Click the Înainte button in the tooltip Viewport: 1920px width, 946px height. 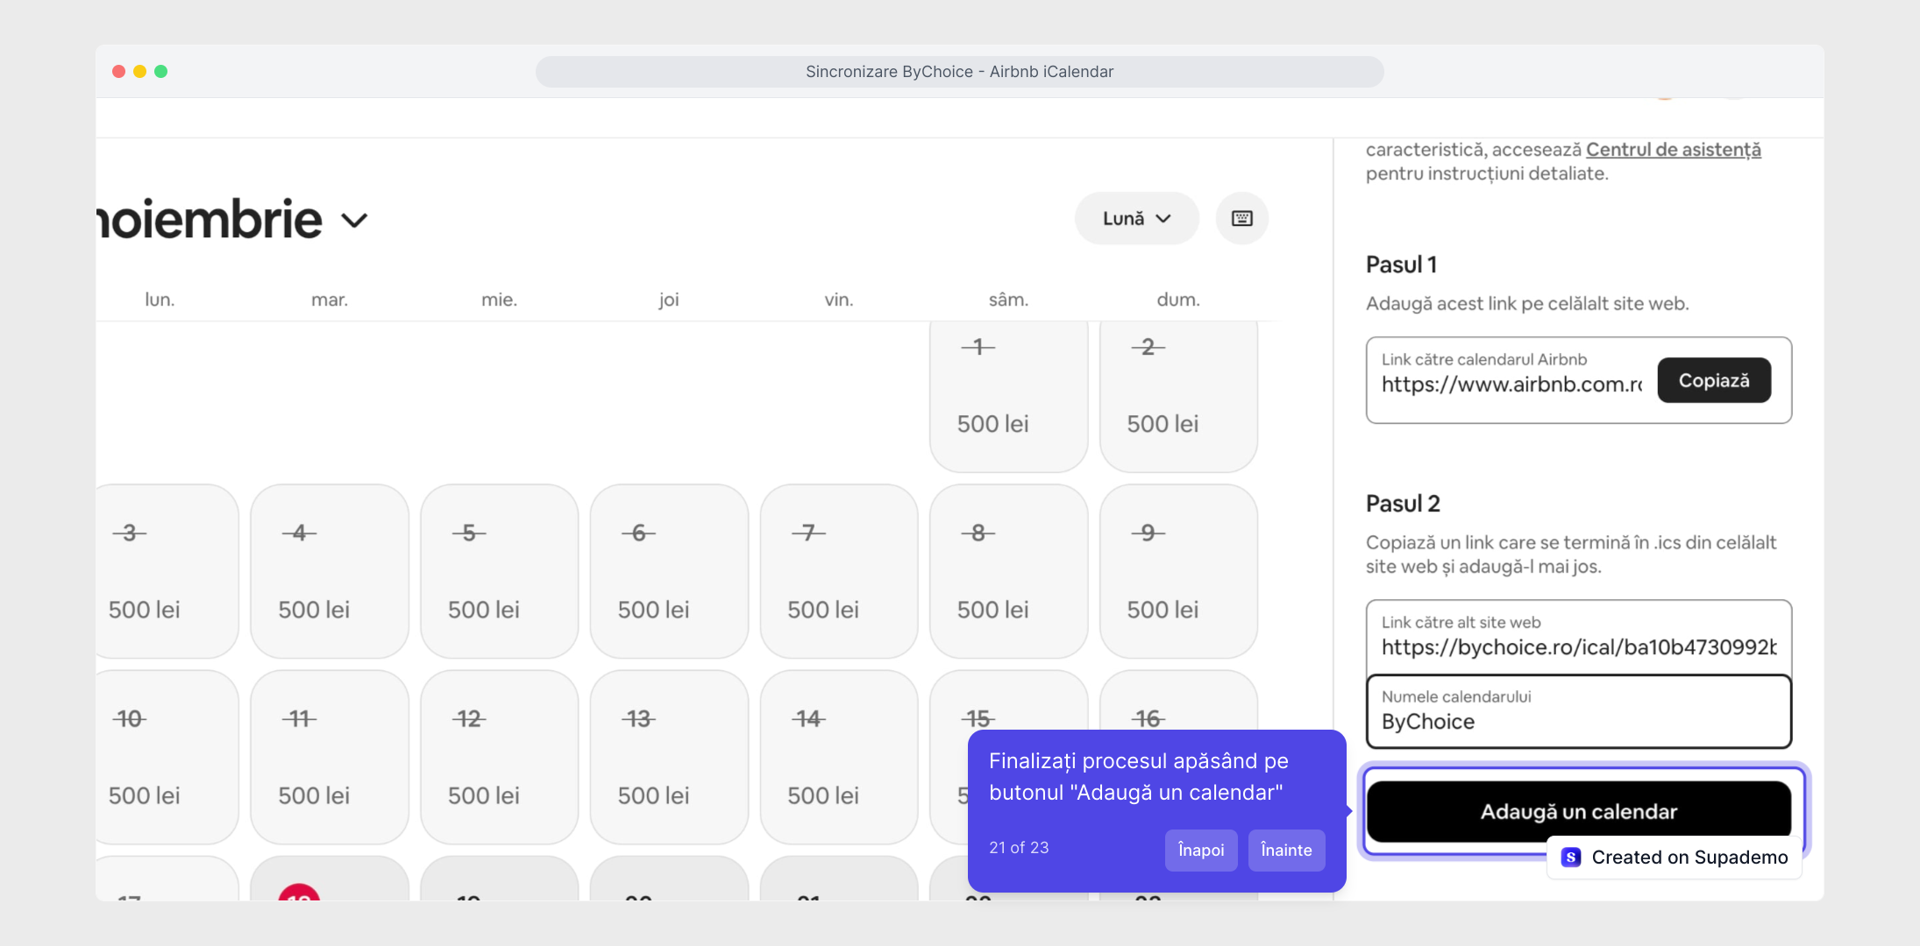(x=1285, y=850)
